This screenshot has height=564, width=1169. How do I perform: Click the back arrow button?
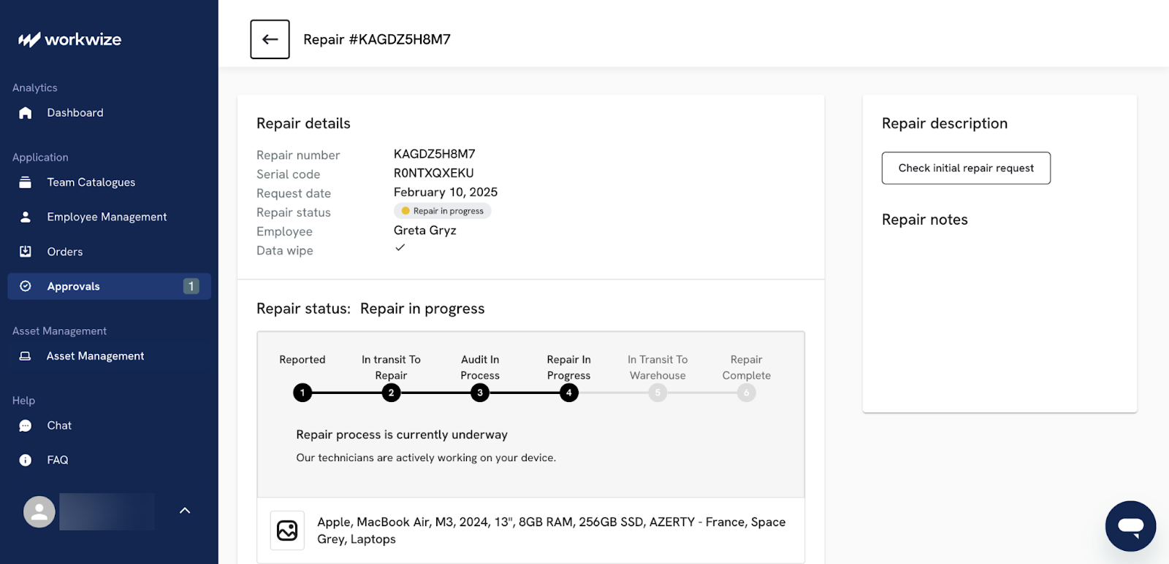click(270, 39)
